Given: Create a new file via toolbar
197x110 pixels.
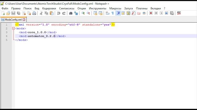Looking at the screenshot, I should [3, 13].
